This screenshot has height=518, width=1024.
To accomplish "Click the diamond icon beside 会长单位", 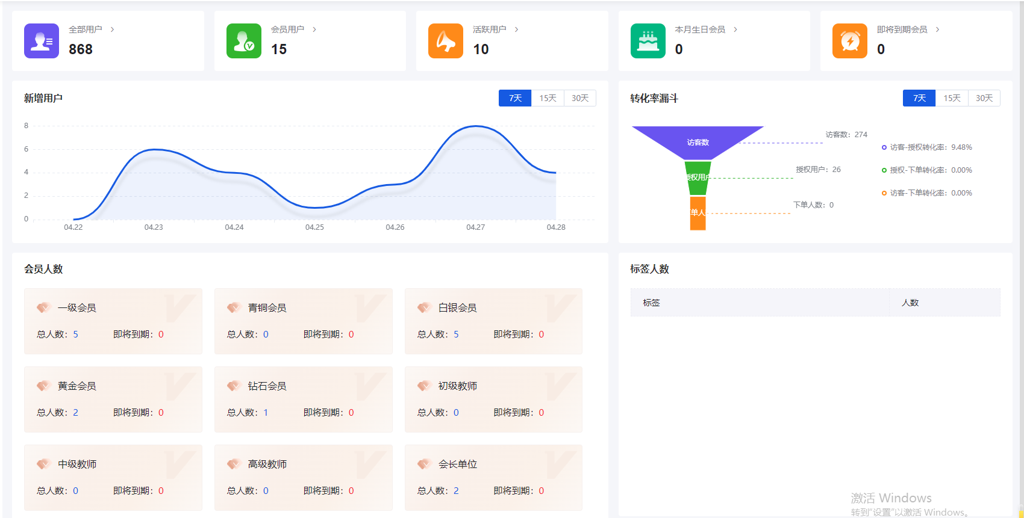I will click(x=424, y=464).
